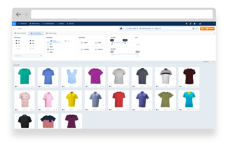Click the back arrow beside Search
228x154 pixels.
(14, 29)
